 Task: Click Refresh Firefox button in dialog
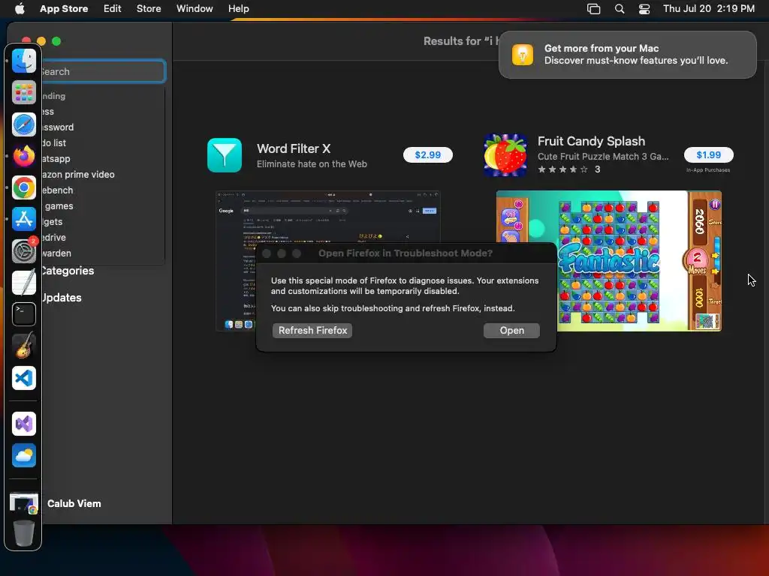tap(312, 330)
